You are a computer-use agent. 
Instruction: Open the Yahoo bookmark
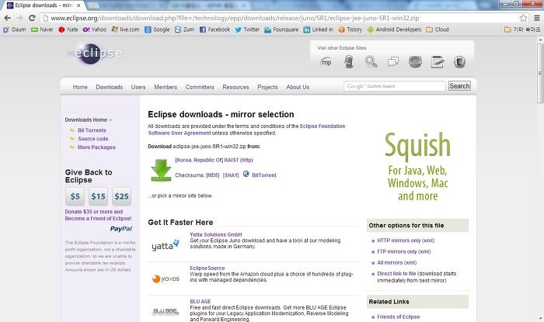pyautogui.click(x=94, y=29)
